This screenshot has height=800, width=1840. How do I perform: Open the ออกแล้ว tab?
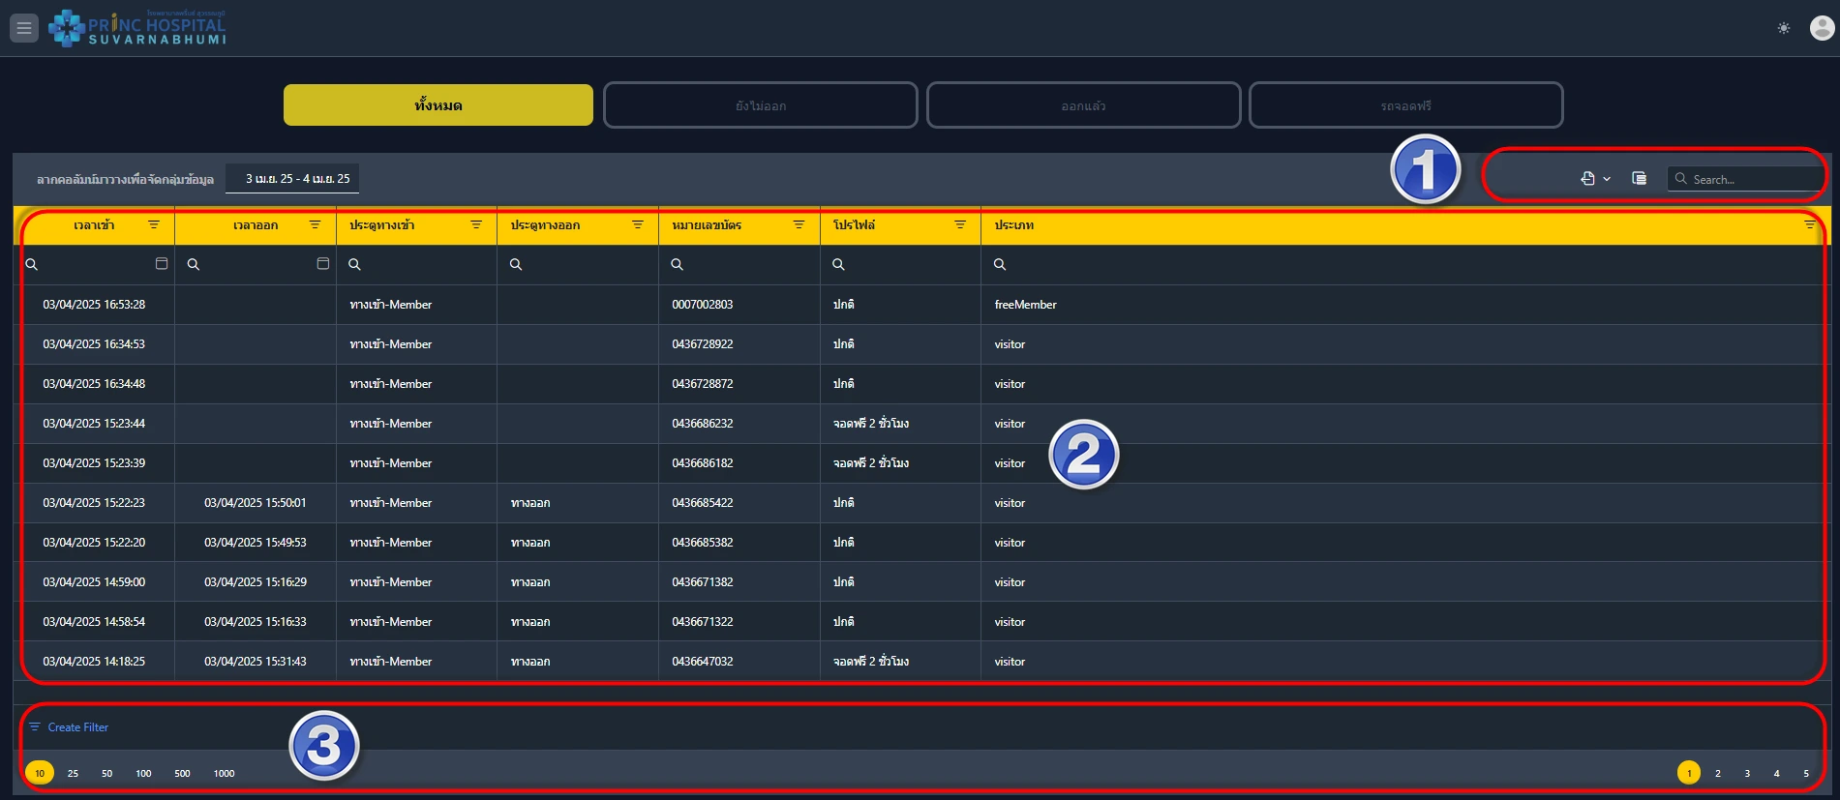(x=1083, y=105)
